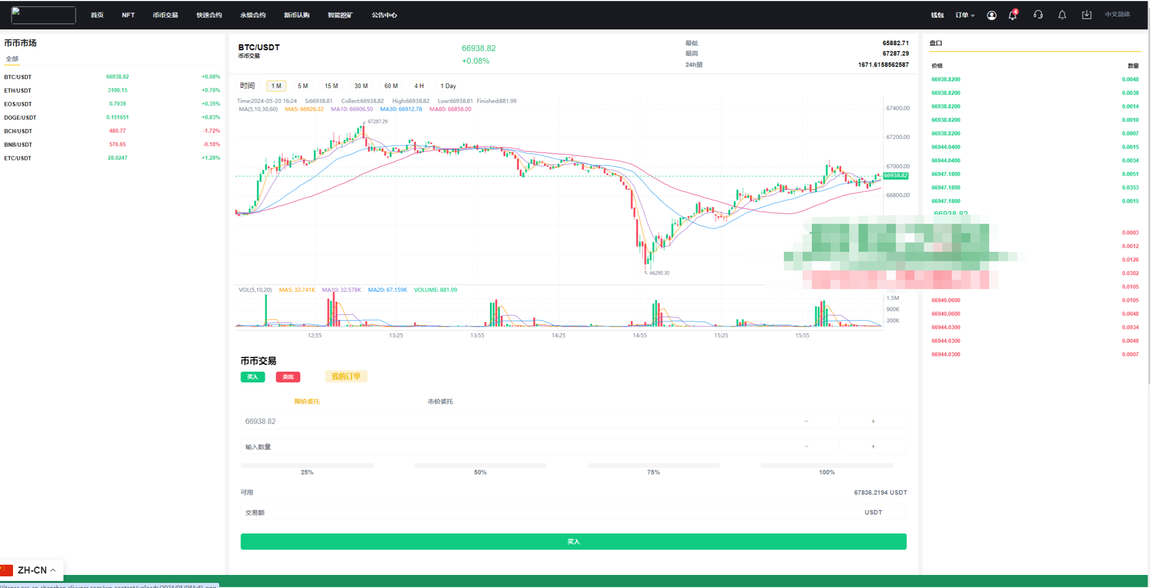This screenshot has width=1159, height=588.
Task: Expand the 订单 orders dropdown
Action: [965, 15]
